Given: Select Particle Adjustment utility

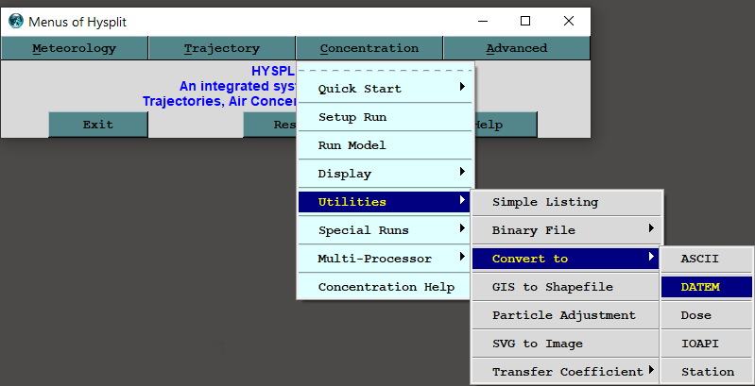Looking at the screenshot, I should click(565, 315).
